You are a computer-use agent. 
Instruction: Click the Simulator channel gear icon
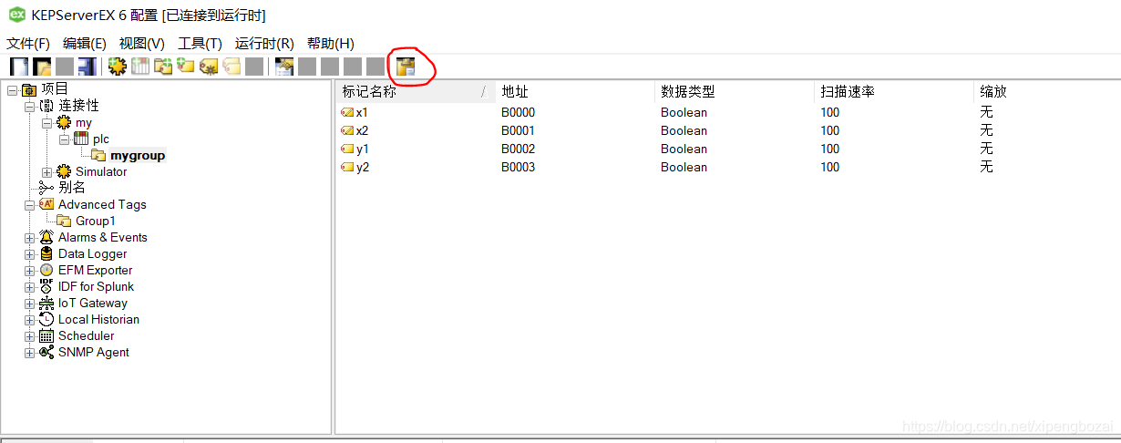(x=64, y=171)
